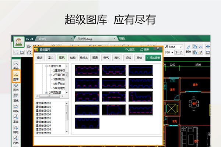Toggle bold text formatting button
Screen dimensions: 221x147
point(176,53)
